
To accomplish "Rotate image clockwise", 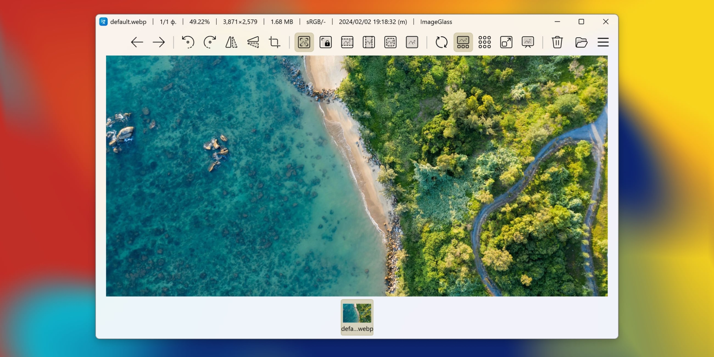I will (209, 42).
